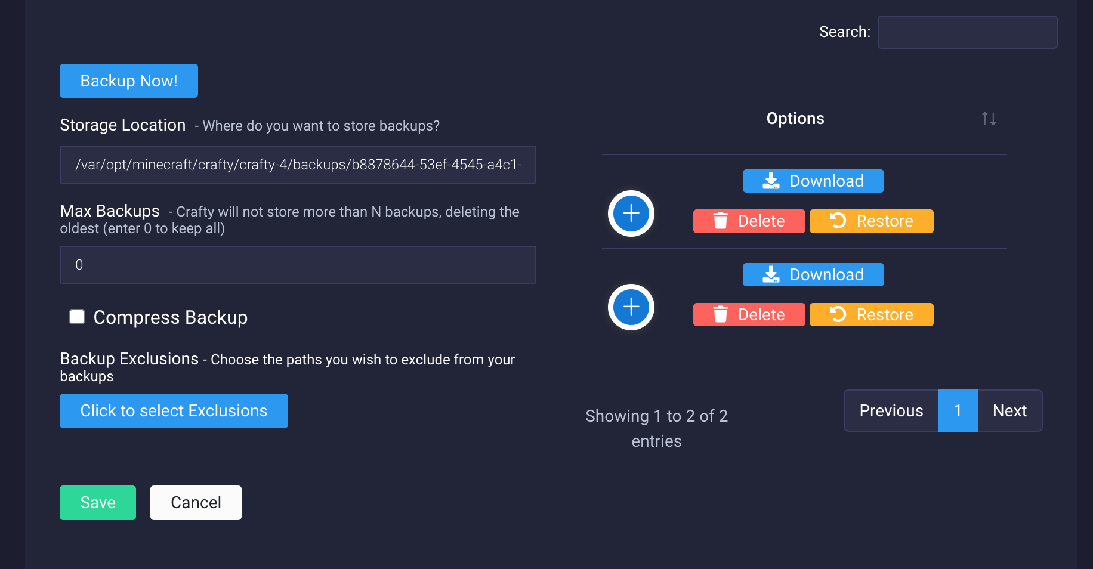Click the Max Backups number field

click(x=298, y=265)
